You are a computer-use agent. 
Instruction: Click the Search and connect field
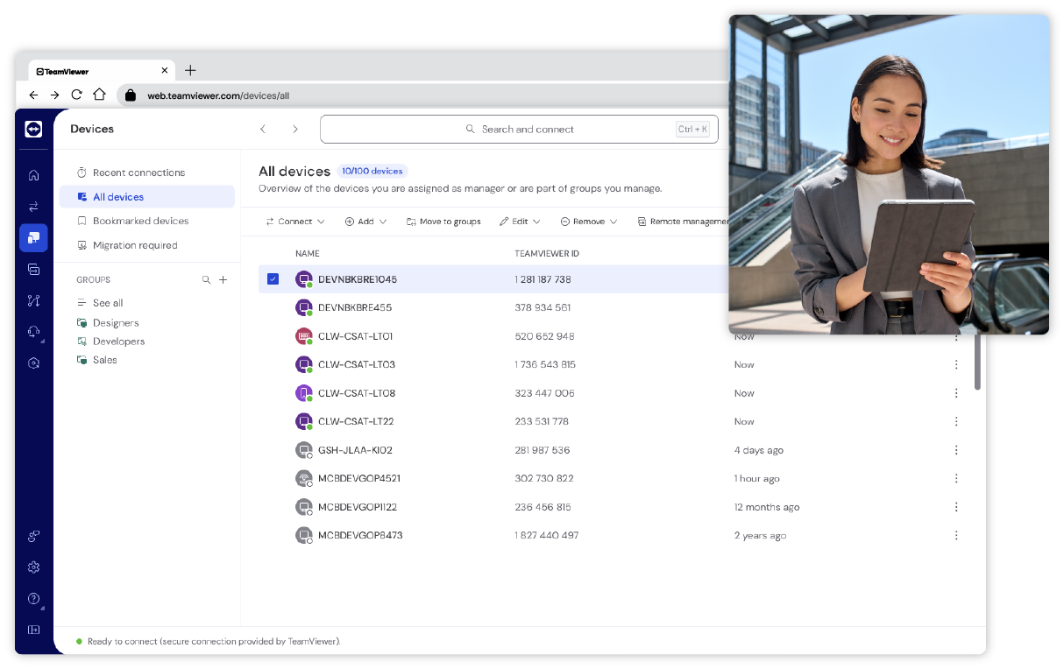tap(519, 130)
